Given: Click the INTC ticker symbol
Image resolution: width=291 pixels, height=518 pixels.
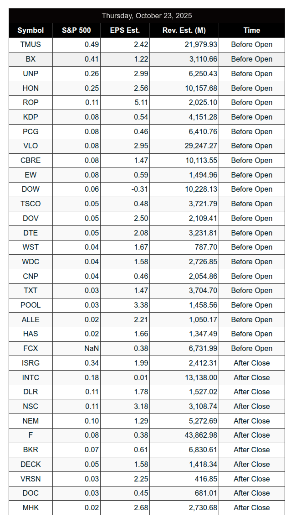Looking at the screenshot, I should [31, 377].
